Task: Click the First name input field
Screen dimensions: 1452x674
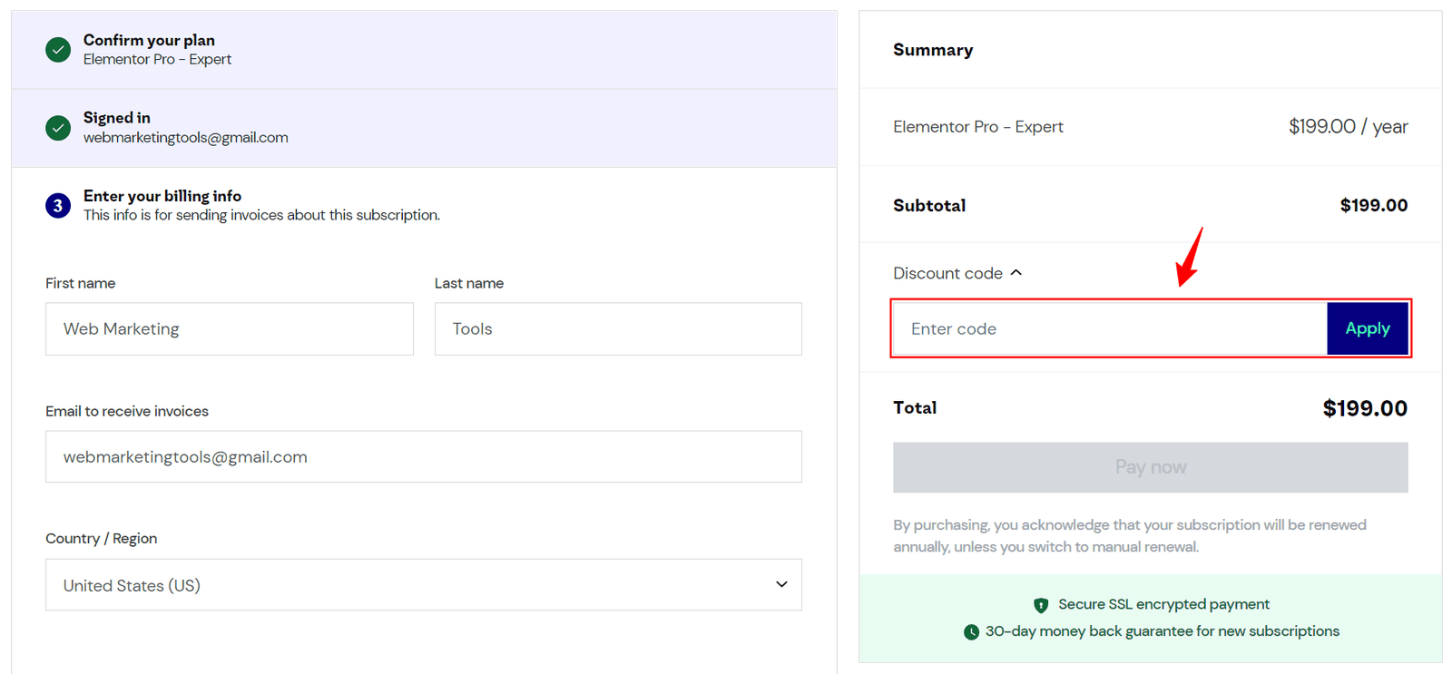Action: pos(230,329)
